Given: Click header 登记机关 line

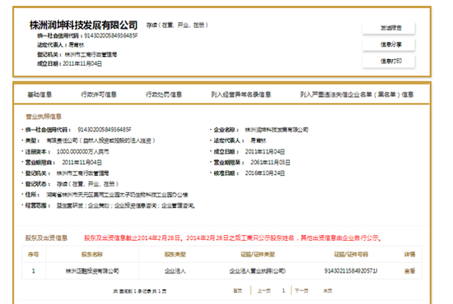Looking at the screenshot, I should coord(77,54).
